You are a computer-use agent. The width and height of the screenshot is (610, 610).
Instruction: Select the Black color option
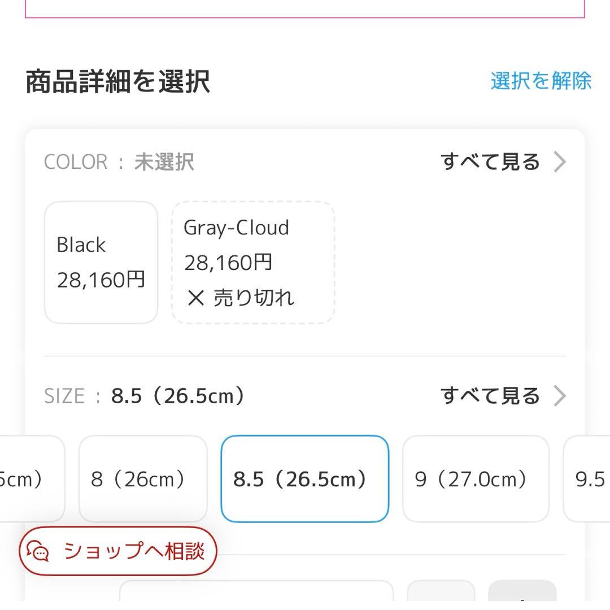tap(101, 261)
